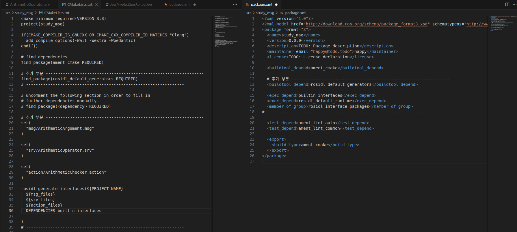
Task: Click XML icon on right package.xml tab
Action: pyautogui.click(x=248, y=5)
